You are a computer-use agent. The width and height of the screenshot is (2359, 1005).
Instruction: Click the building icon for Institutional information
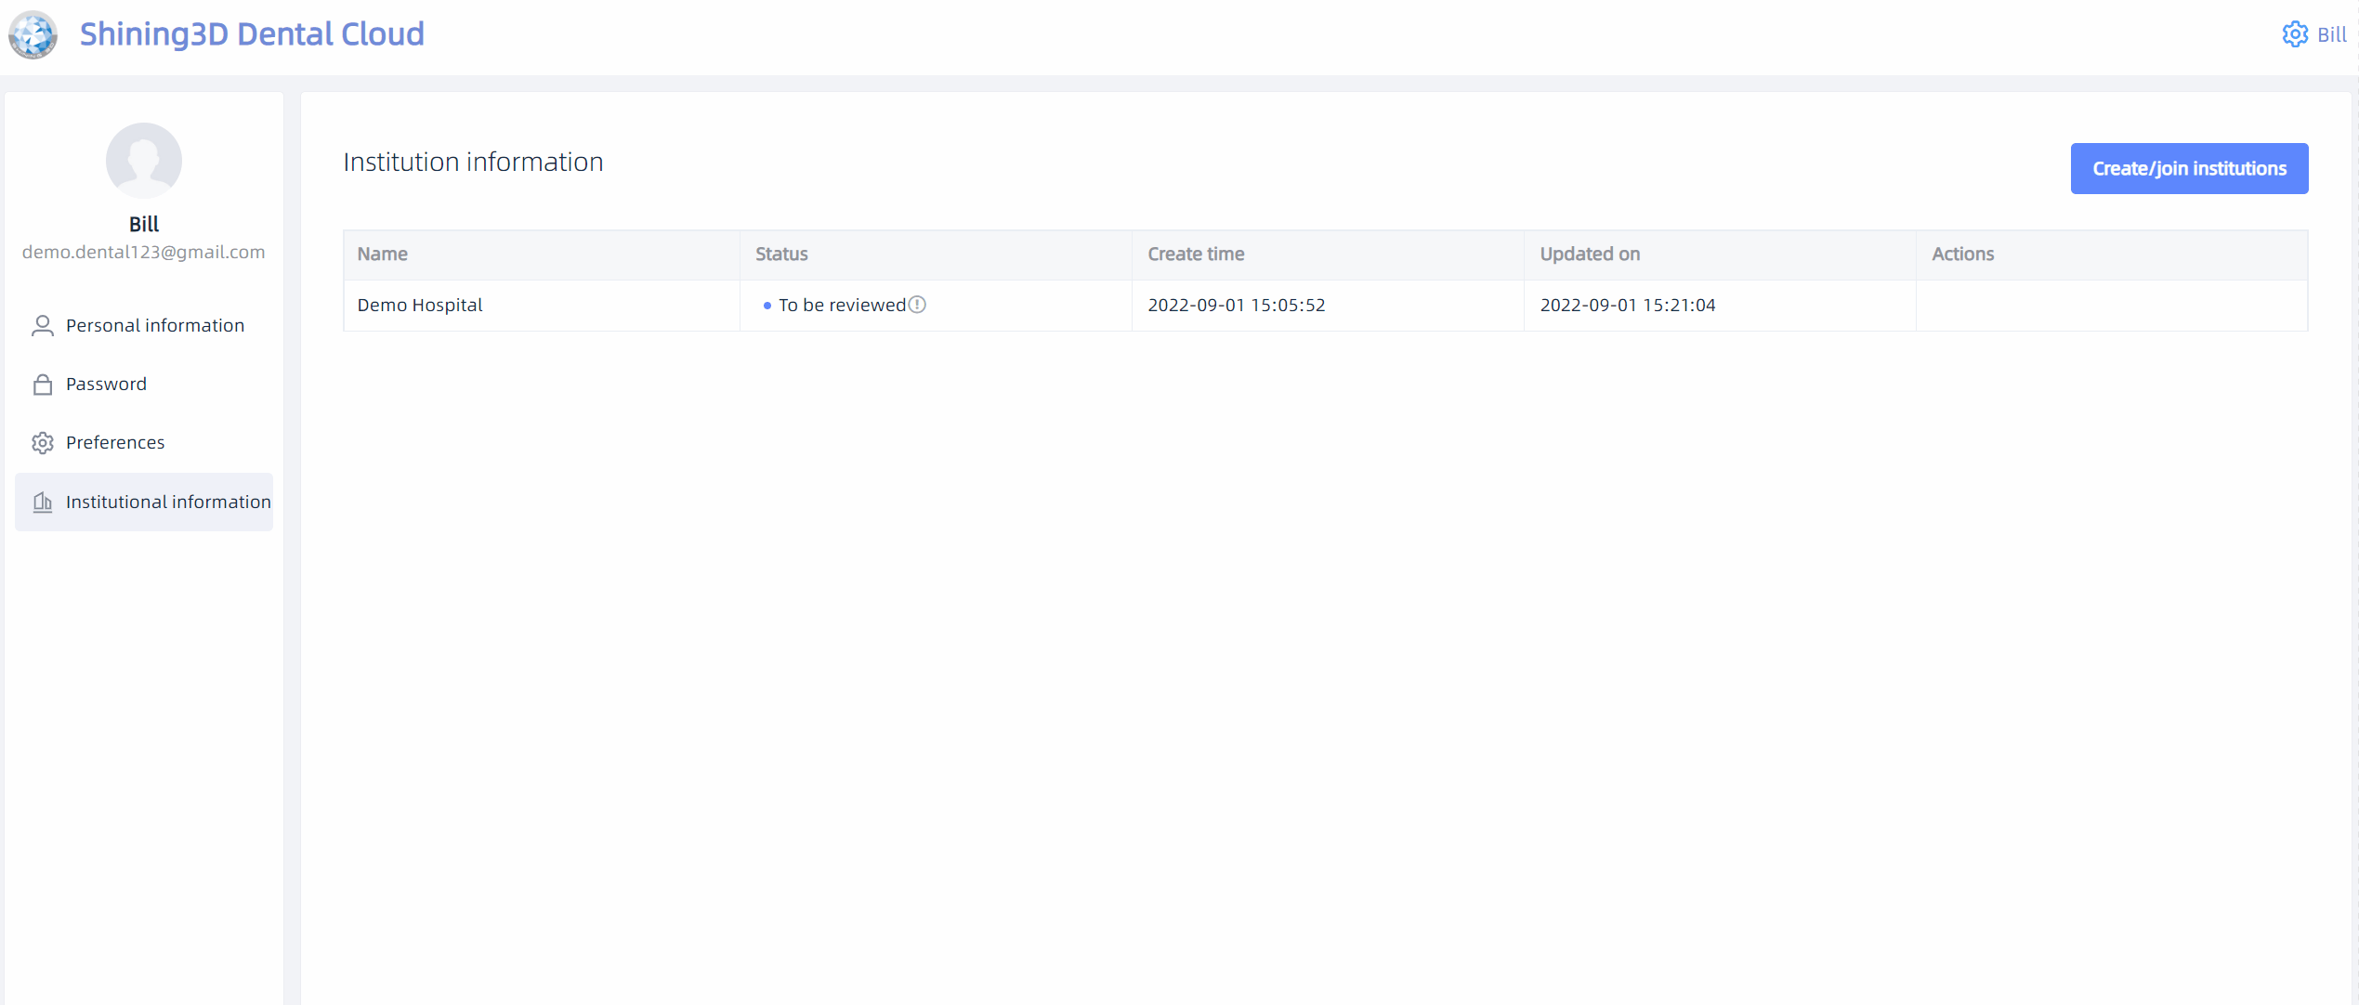(43, 502)
